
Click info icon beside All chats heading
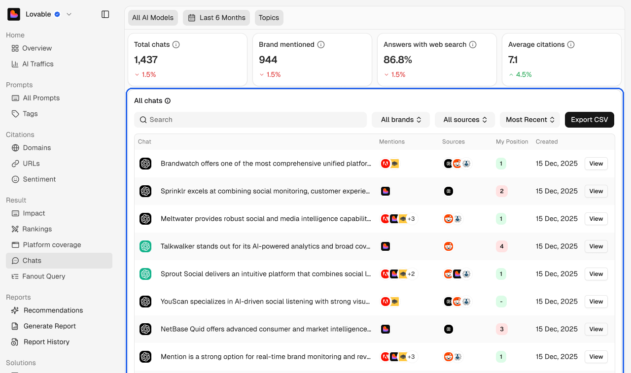coord(168,101)
